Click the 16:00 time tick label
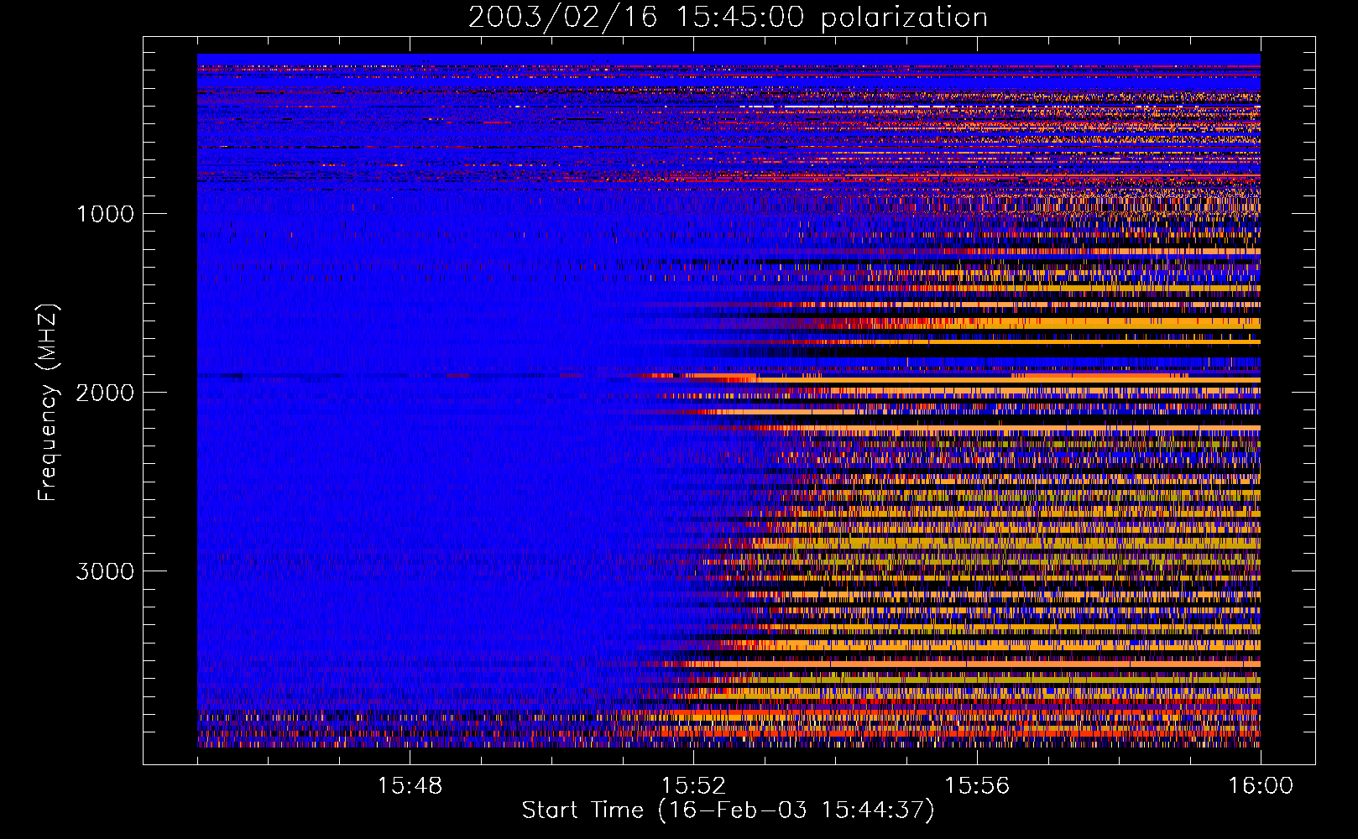 pos(1261,786)
